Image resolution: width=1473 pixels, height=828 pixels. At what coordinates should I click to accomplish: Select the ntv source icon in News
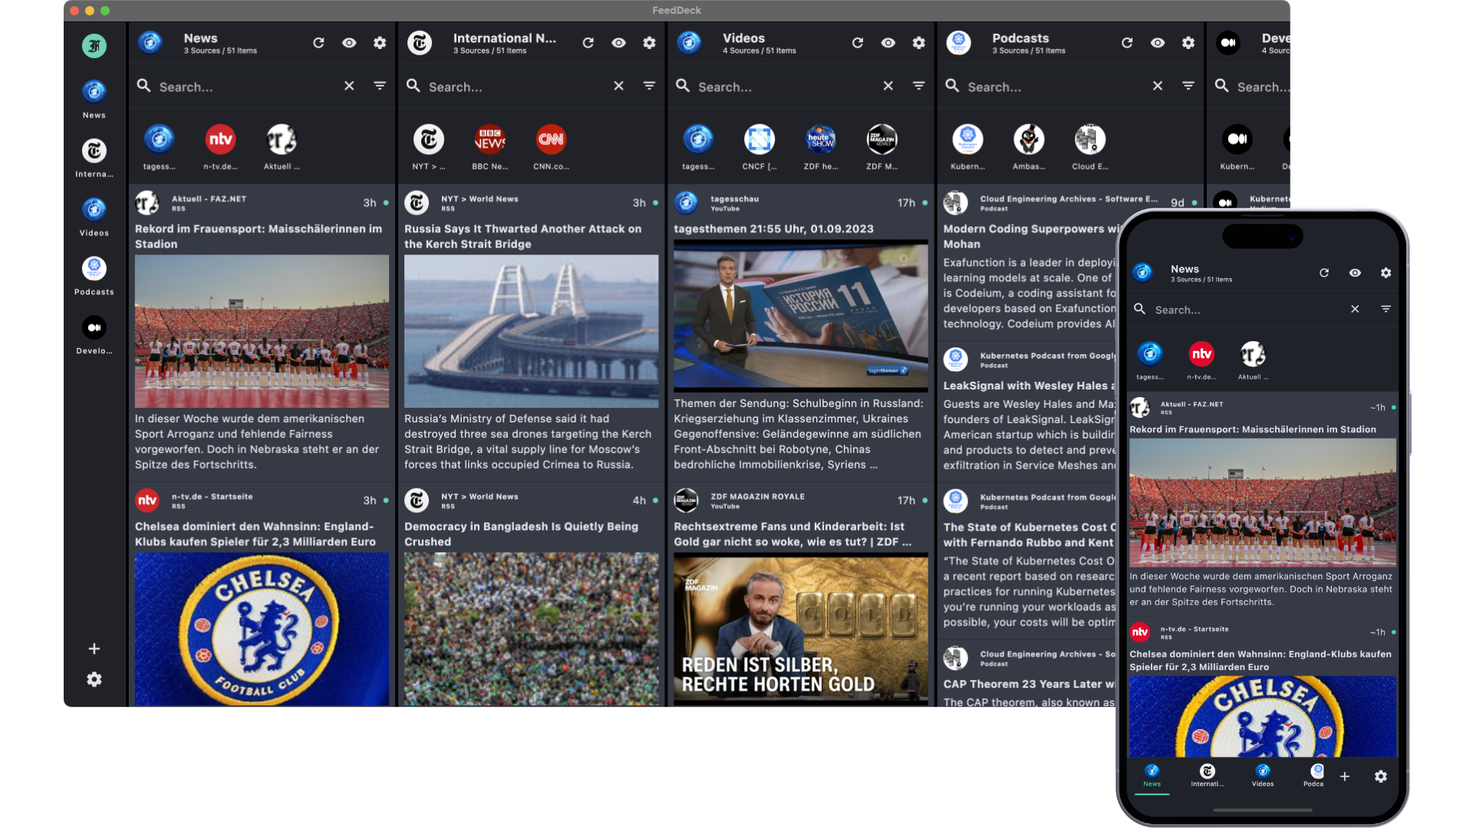220,140
